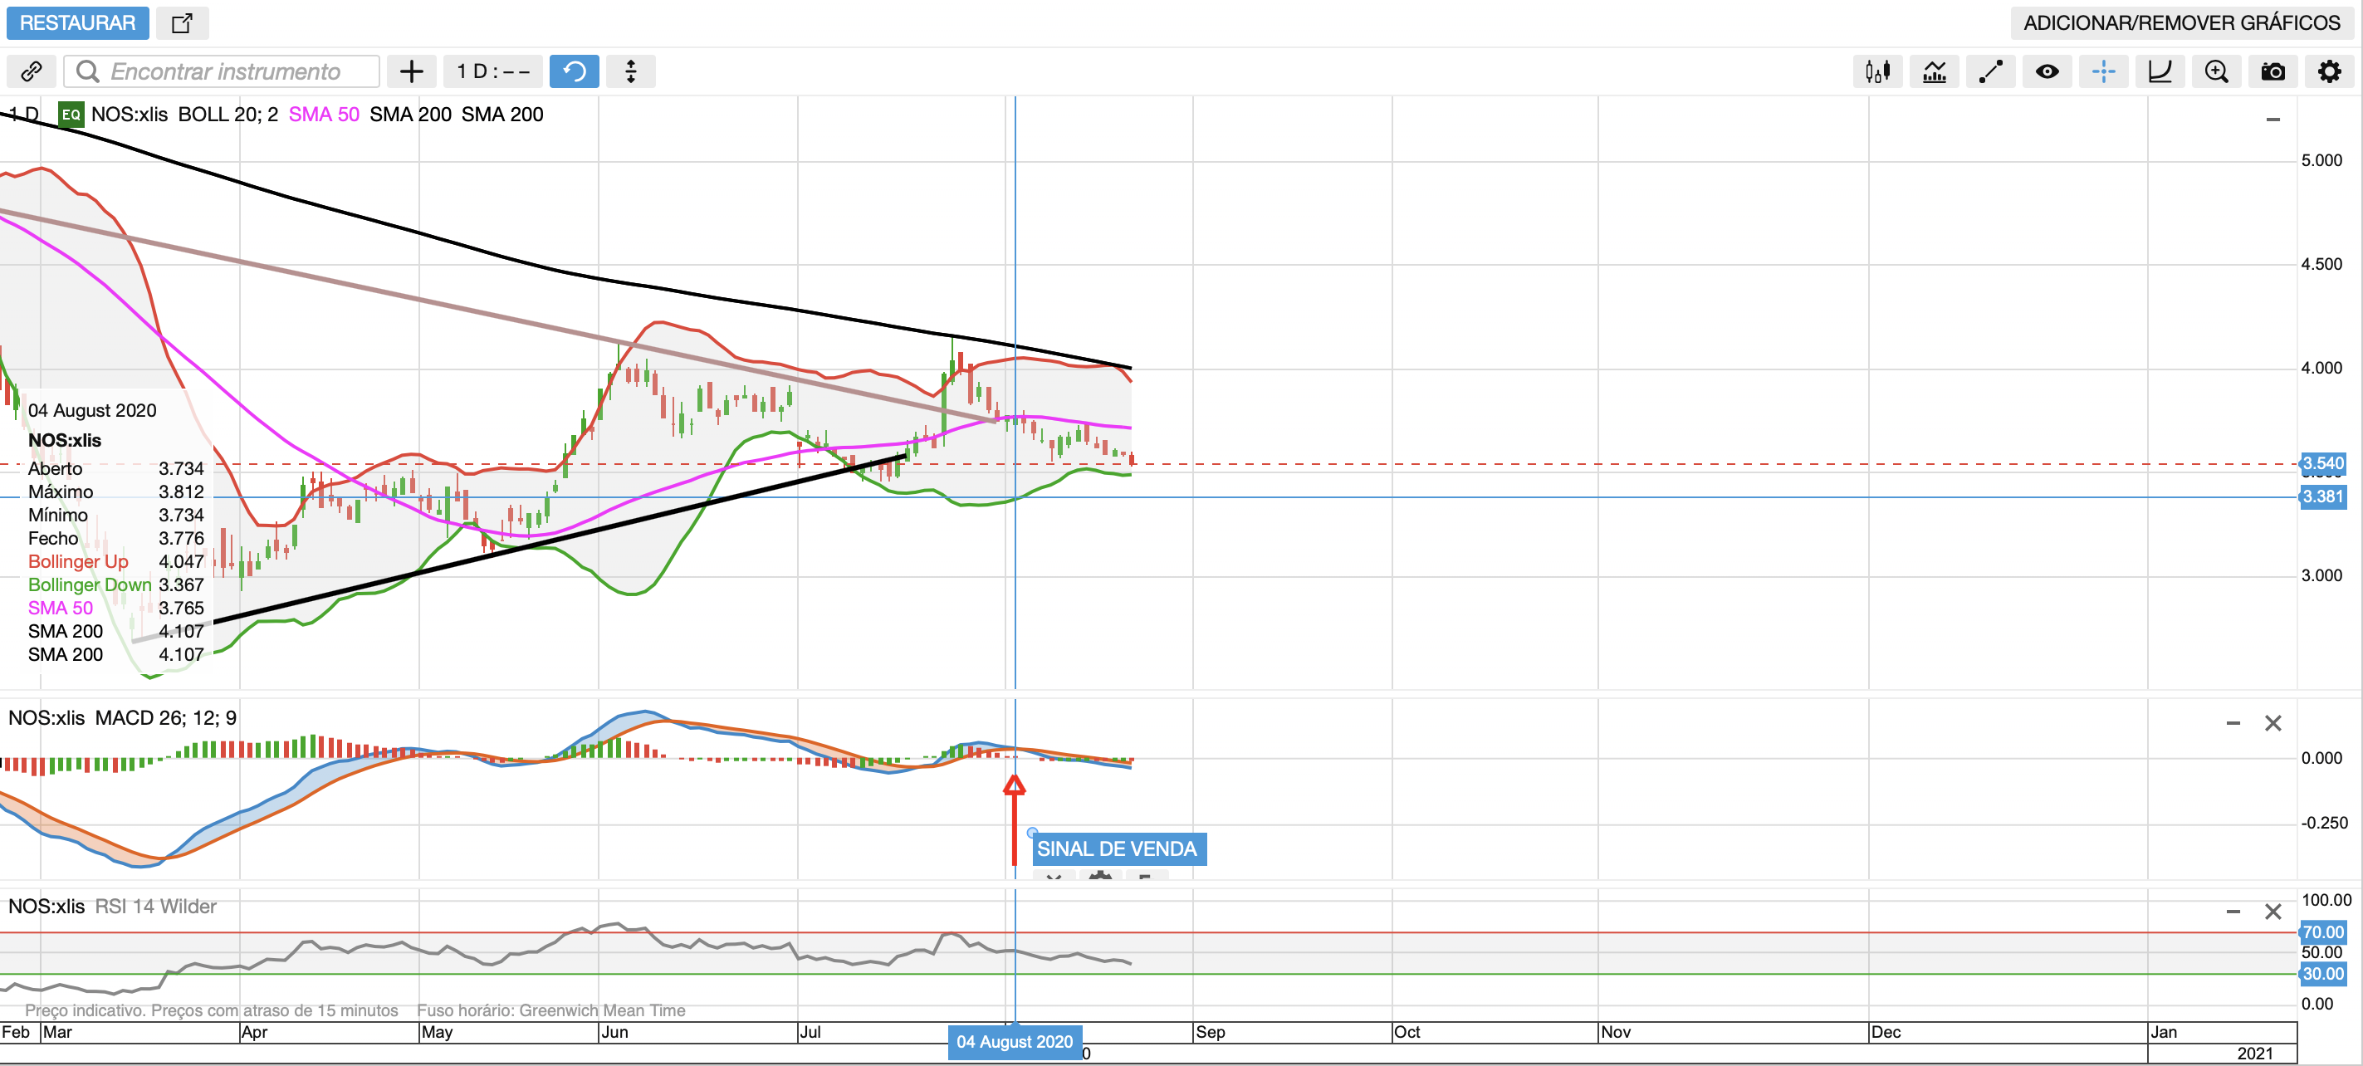The height and width of the screenshot is (1066, 2363).
Task: Select the SMA 50 magenta legend label
Action: point(324,115)
